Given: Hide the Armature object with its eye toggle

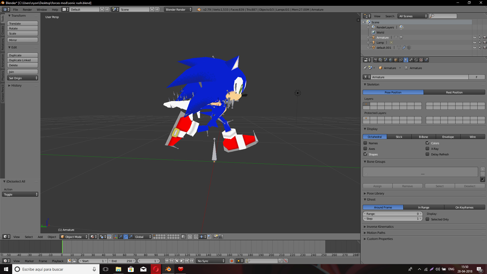Looking at the screenshot, I should 475,37.
